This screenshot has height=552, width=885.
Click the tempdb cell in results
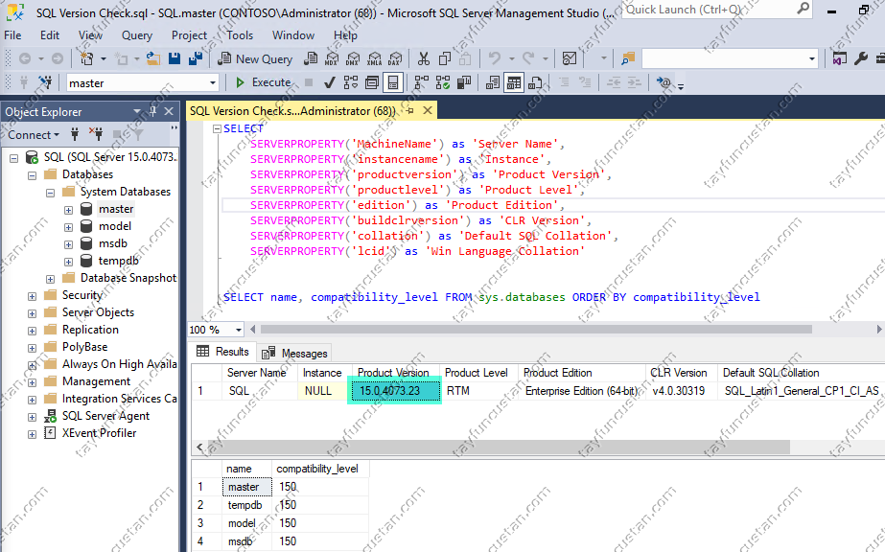[247, 505]
